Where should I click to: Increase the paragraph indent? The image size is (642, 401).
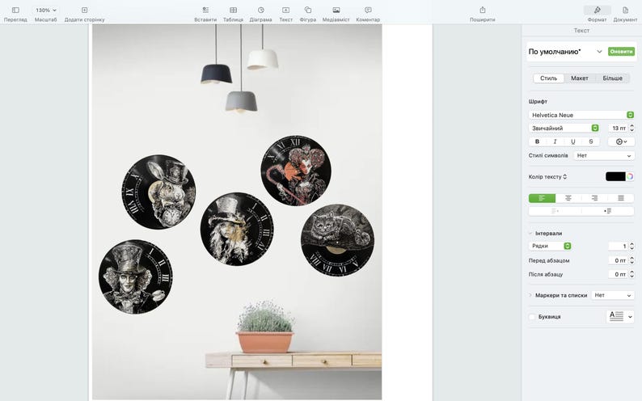608,211
